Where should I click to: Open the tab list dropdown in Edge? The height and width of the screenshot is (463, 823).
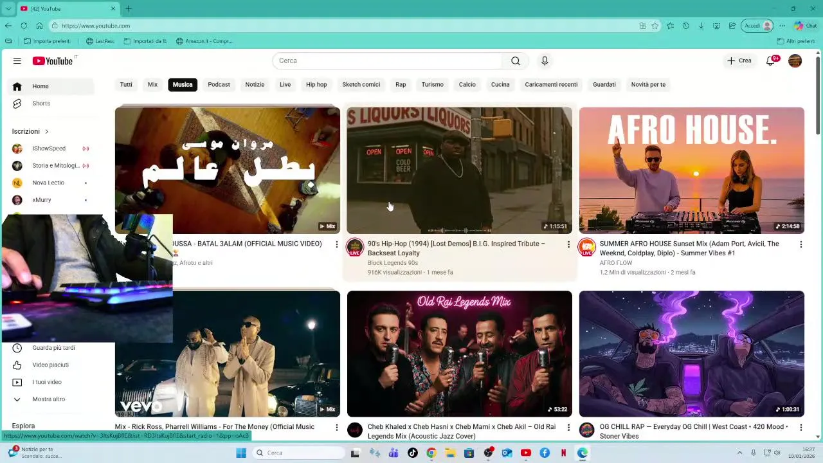click(x=8, y=9)
